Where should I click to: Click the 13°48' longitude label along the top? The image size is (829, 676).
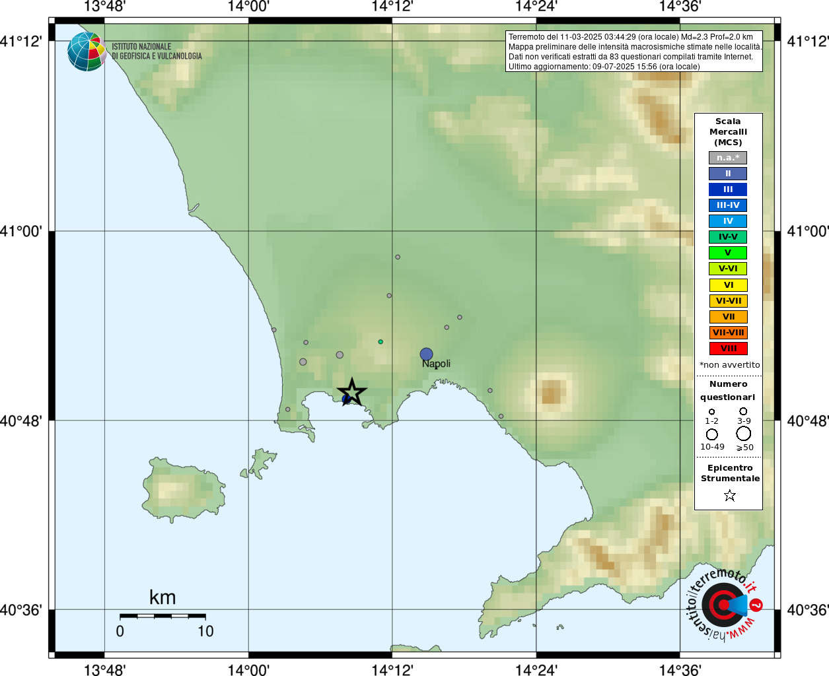[x=104, y=7]
